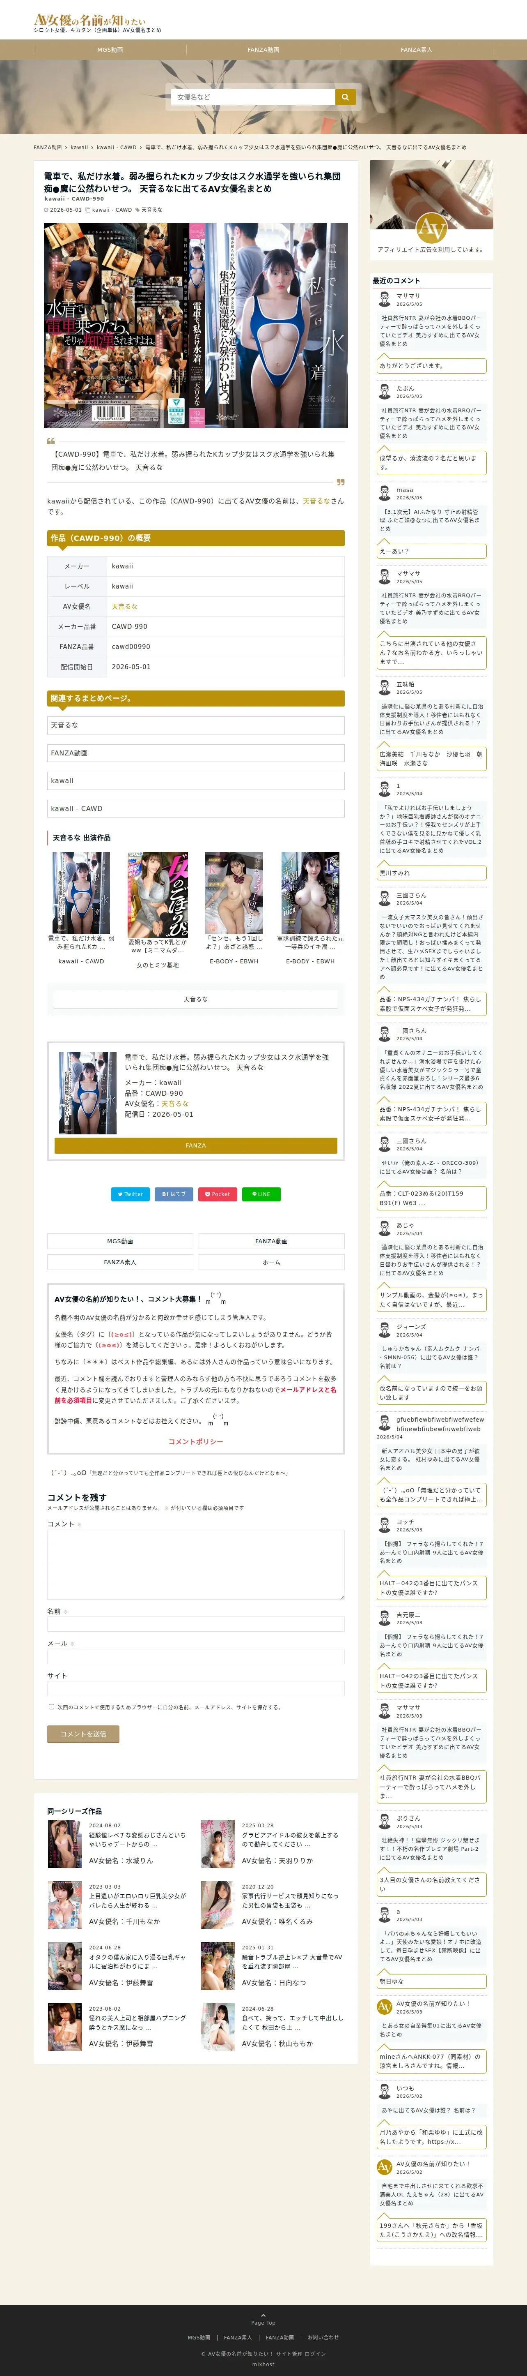This screenshot has height=2376, width=527.
Task: Open MGS動画 in the top navigation bar
Action: click(x=110, y=50)
